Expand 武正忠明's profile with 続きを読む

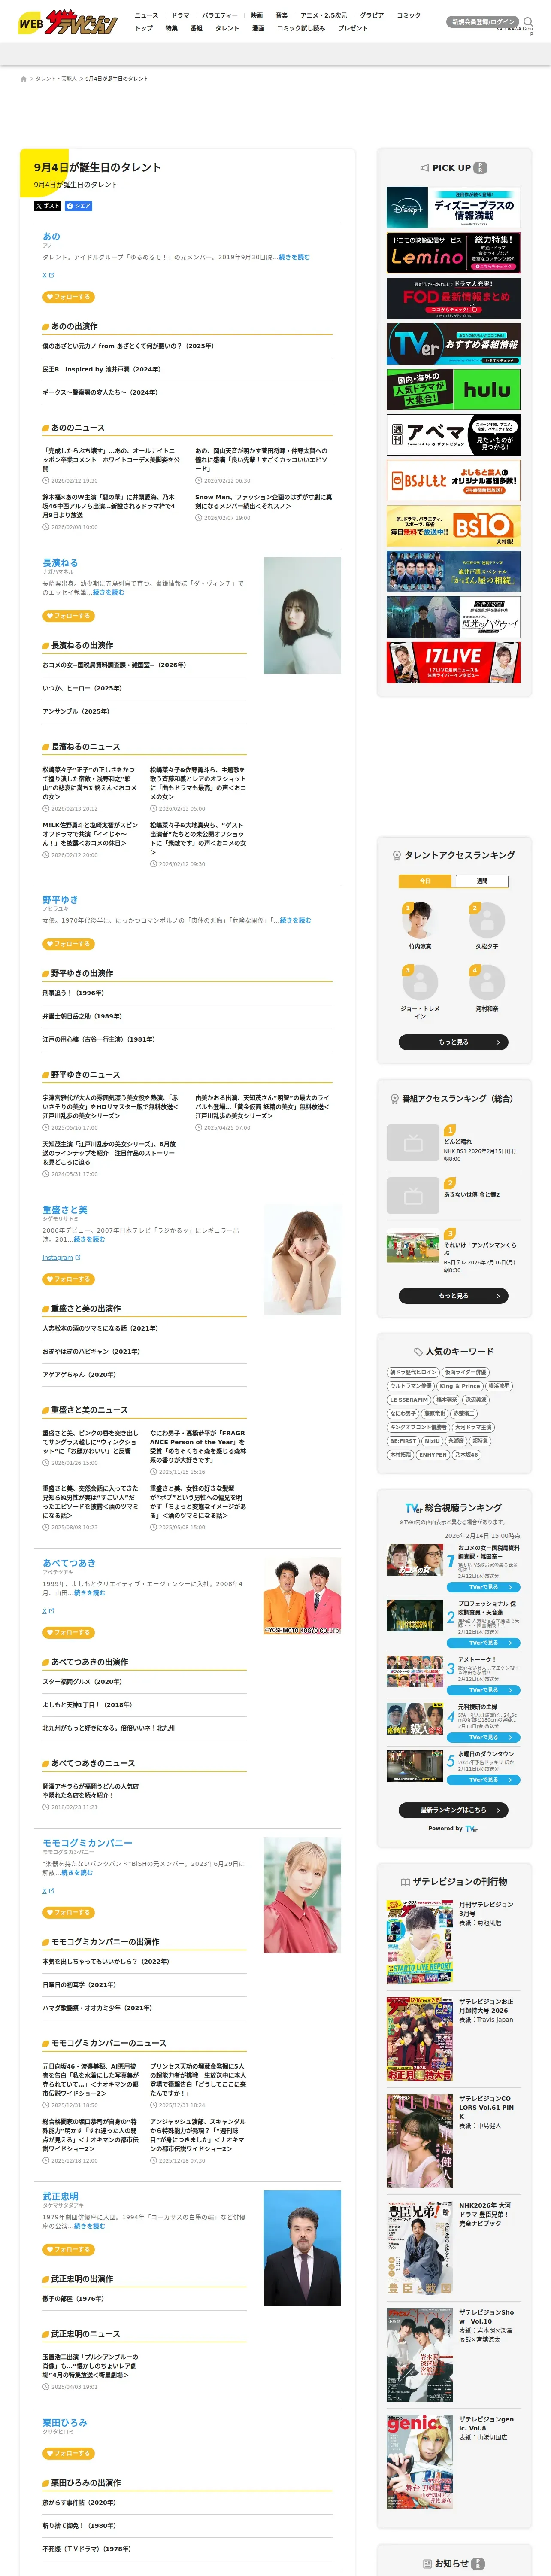tap(89, 2226)
